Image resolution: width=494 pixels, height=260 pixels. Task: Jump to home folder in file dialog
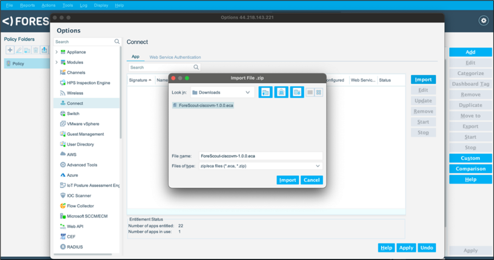pyautogui.click(x=282, y=92)
